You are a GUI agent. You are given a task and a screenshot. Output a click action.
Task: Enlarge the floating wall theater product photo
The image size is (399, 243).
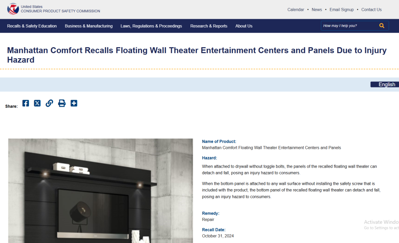click(101, 191)
